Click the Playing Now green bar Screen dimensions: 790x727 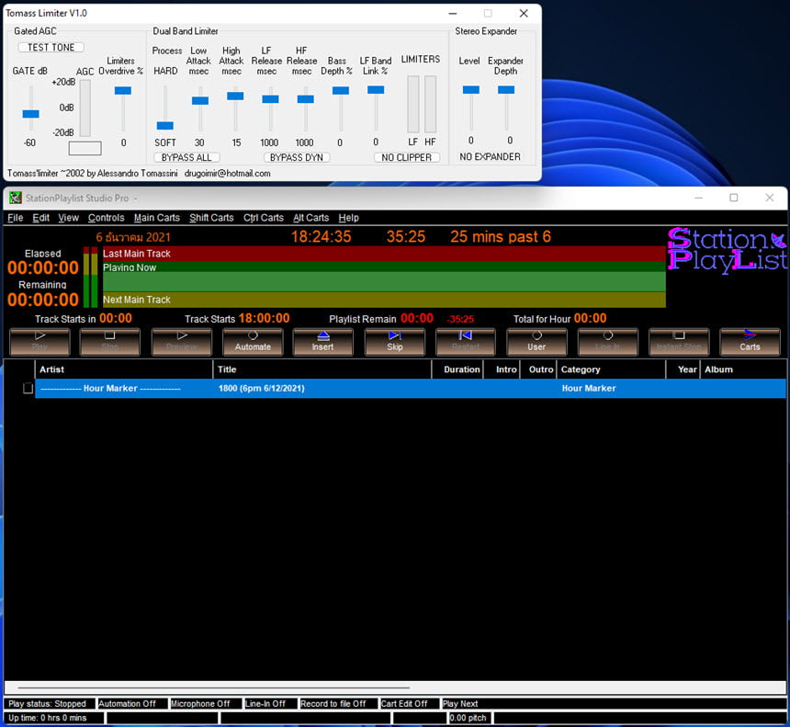click(x=384, y=277)
